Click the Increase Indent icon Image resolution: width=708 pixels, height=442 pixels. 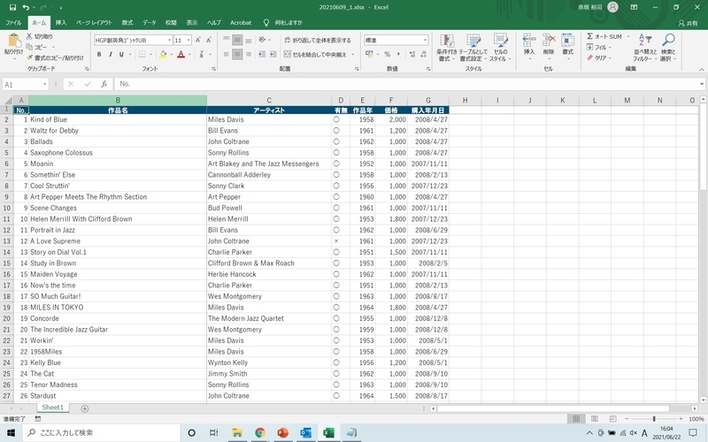pos(273,54)
